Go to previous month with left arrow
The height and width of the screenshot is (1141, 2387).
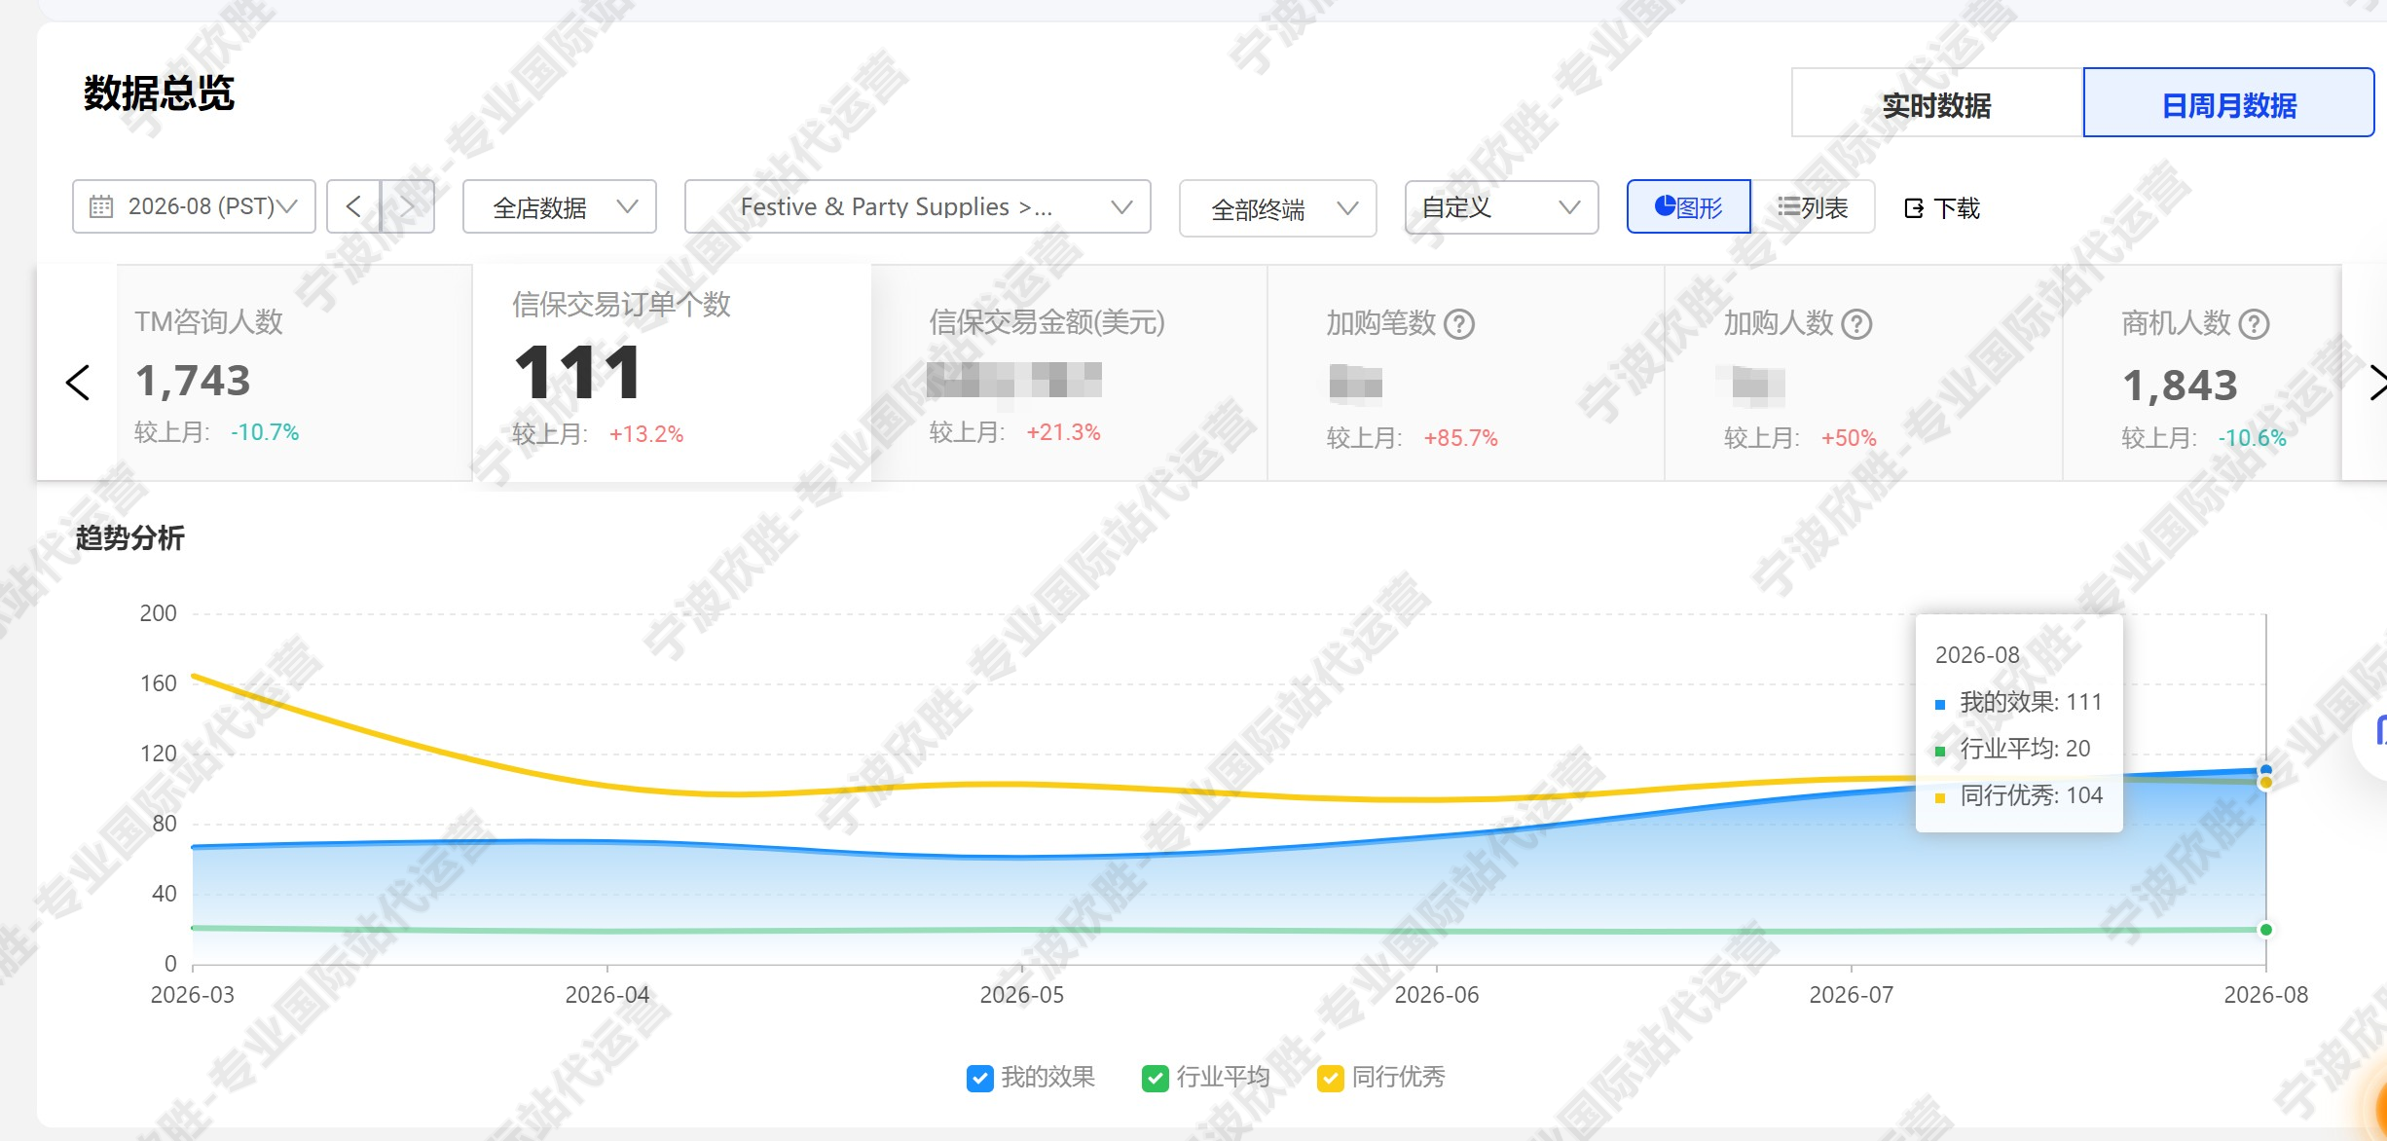tap(353, 206)
